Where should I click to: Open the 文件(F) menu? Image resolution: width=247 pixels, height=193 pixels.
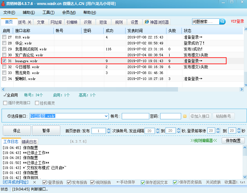click(9, 12)
